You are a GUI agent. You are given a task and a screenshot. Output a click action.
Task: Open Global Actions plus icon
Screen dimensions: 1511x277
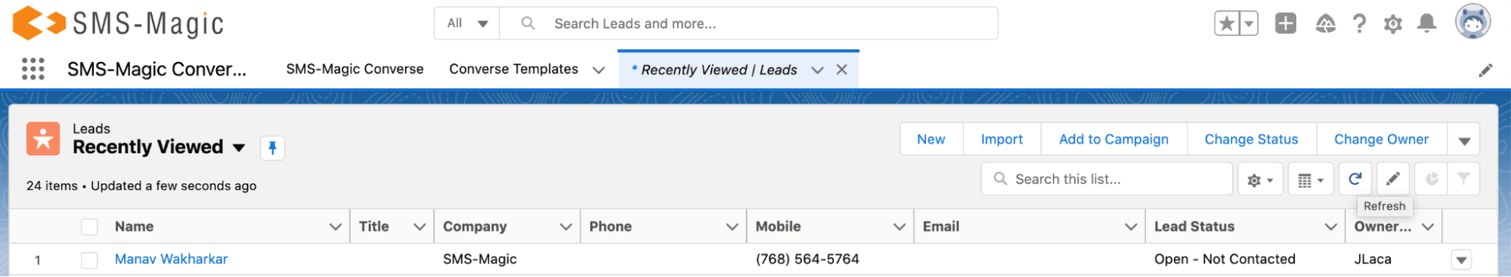pos(1285,23)
